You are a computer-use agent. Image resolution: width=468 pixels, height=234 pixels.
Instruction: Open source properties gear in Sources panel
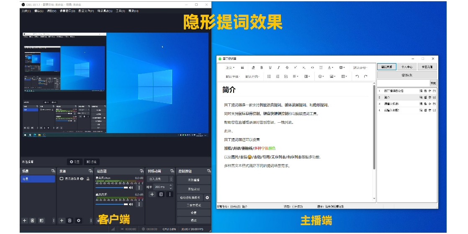pos(78,220)
